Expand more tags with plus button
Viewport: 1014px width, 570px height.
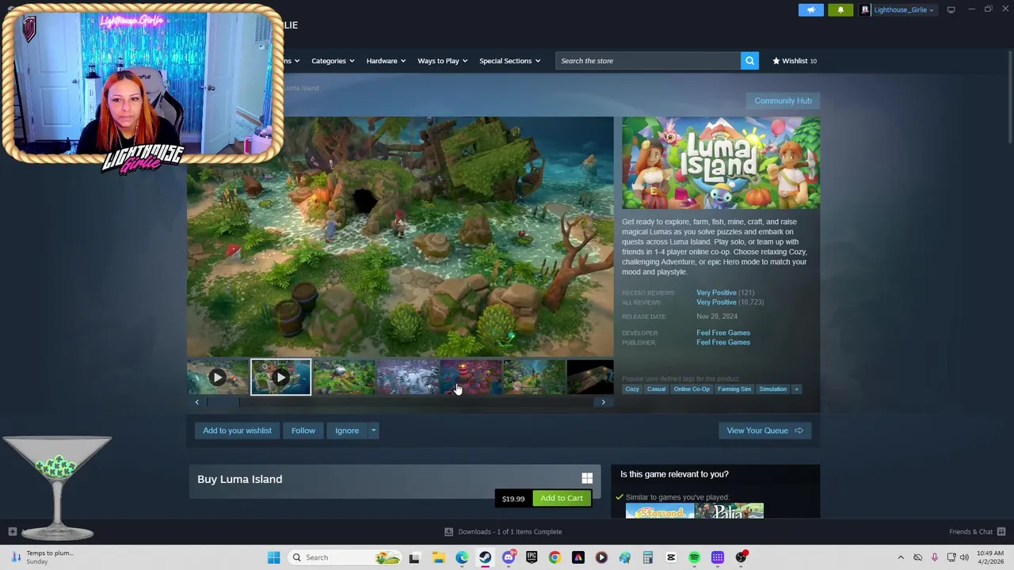point(796,389)
